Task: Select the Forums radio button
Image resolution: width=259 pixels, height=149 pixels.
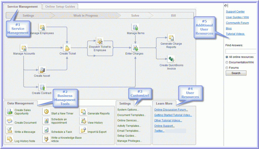Action: click(227, 68)
